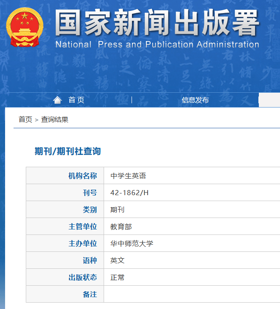Select the 主管单位 label cell
The width and height of the screenshot is (280, 309).
65,226
